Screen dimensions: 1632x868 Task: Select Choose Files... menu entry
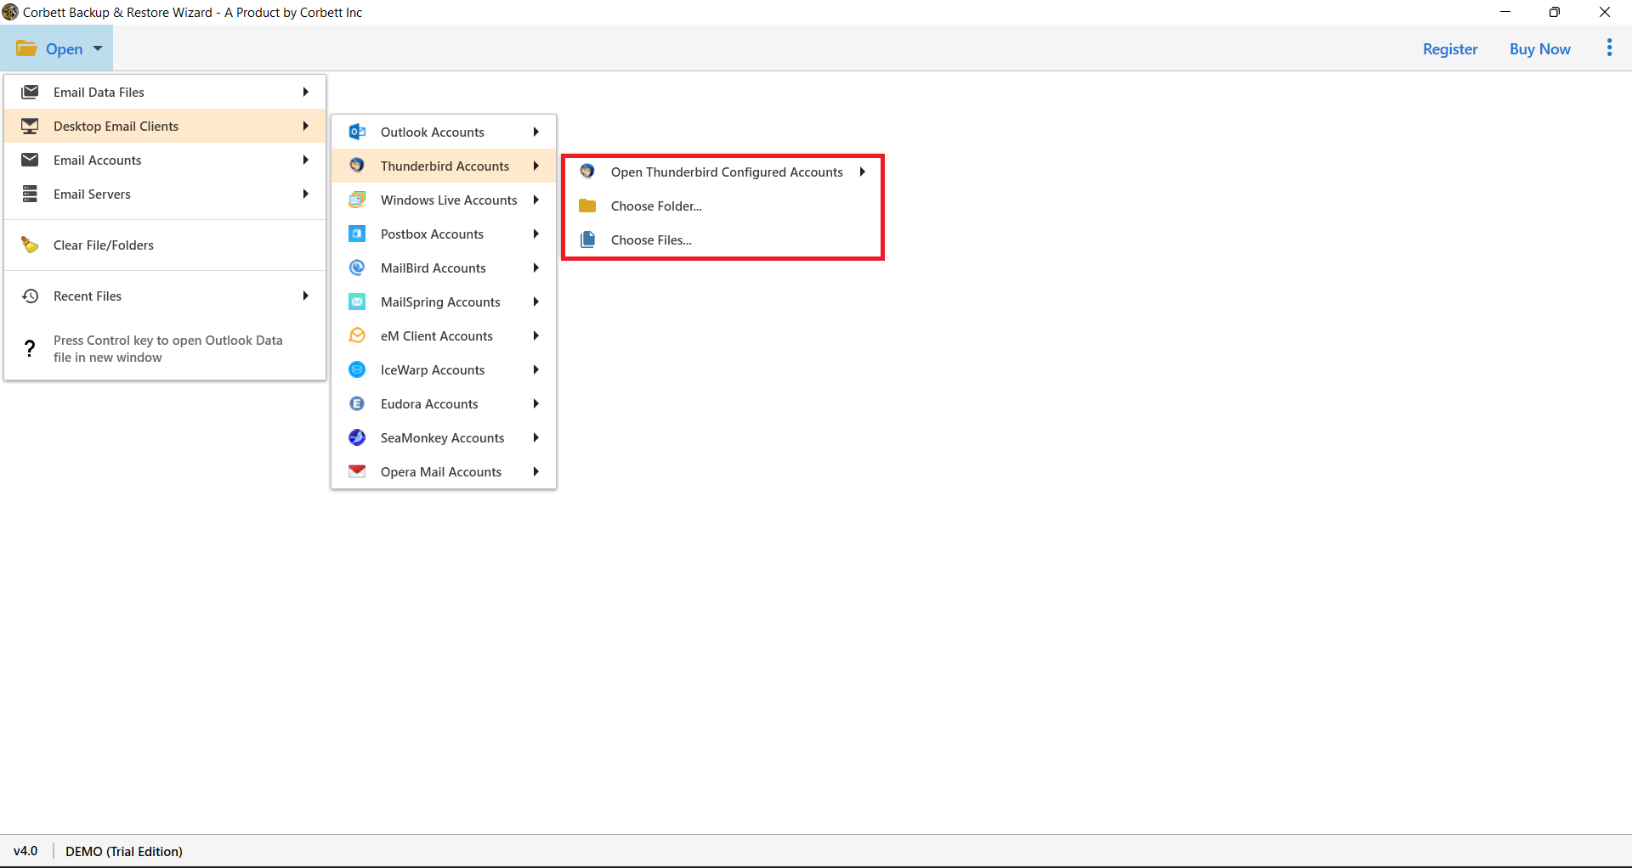coord(723,240)
